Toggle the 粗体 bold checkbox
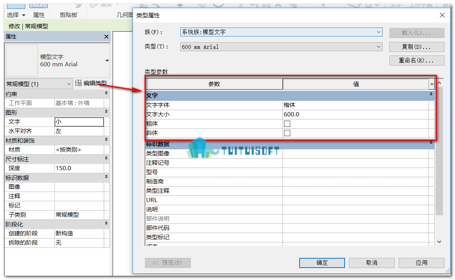Screen dimensions: 455x280 [x=287, y=124]
